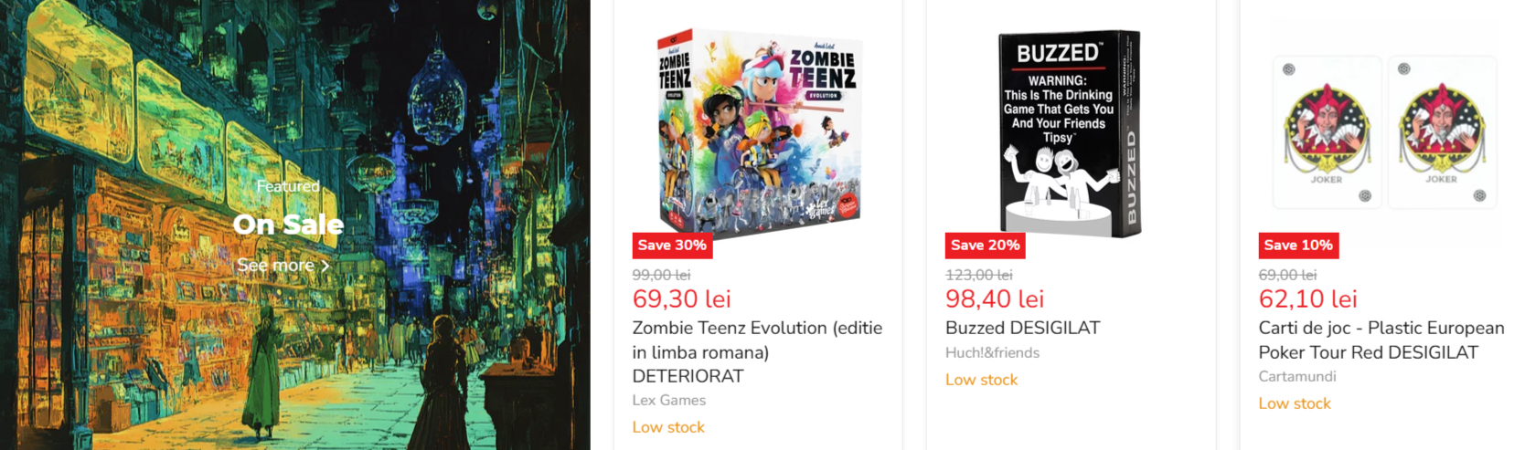Click the Save 30% badge

pyautogui.click(x=672, y=245)
